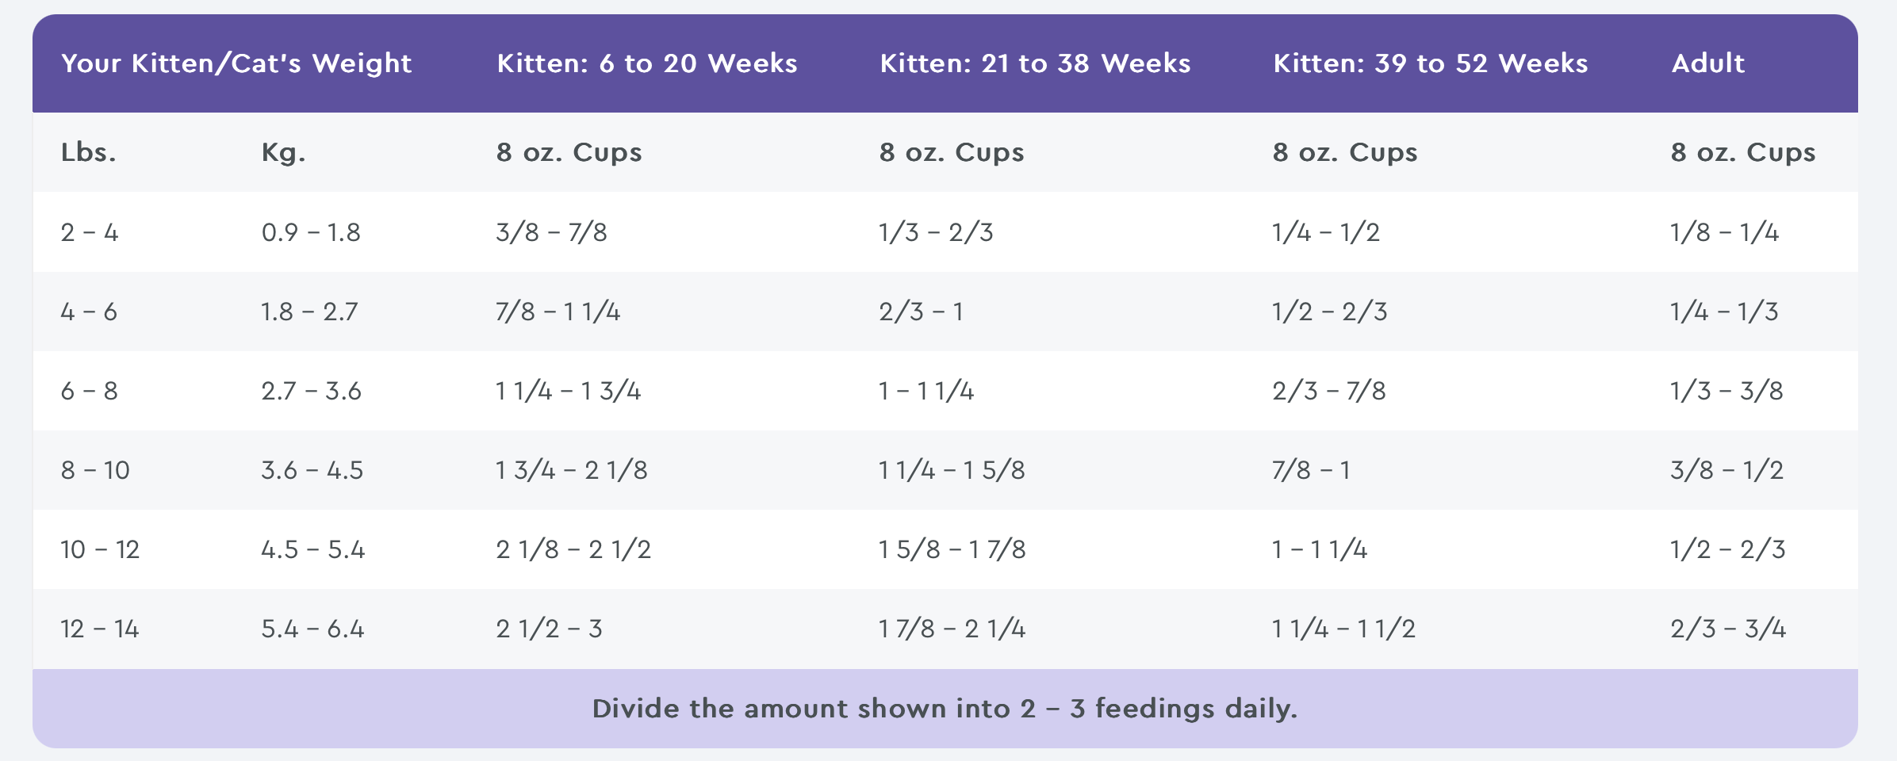Click the '2/3 – 1' cups cell
1897x761 pixels.
(921, 312)
